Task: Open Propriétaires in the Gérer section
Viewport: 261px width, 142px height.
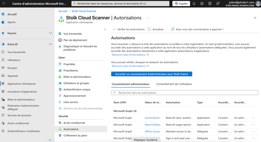Action: [x=71, y=71]
